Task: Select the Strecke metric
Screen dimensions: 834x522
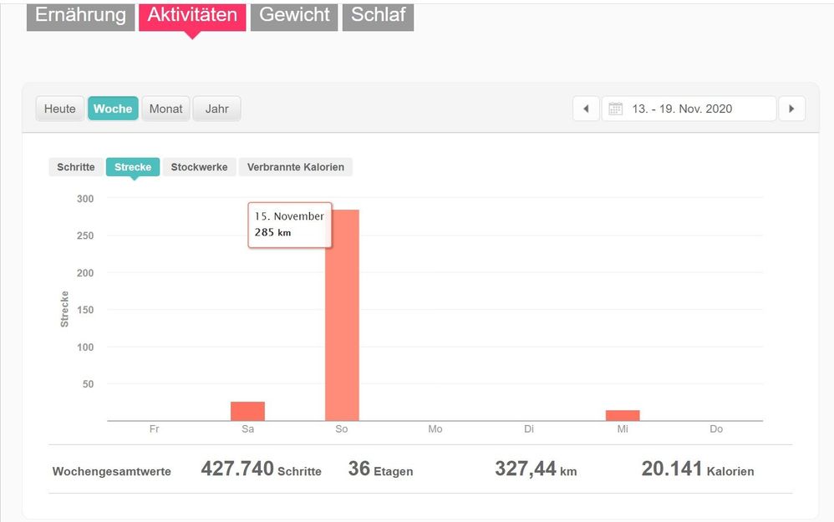Action: [x=133, y=167]
